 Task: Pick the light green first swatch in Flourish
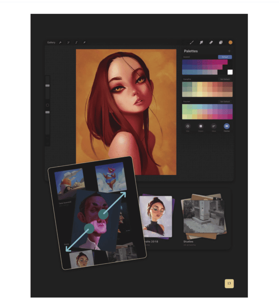coord(185,106)
